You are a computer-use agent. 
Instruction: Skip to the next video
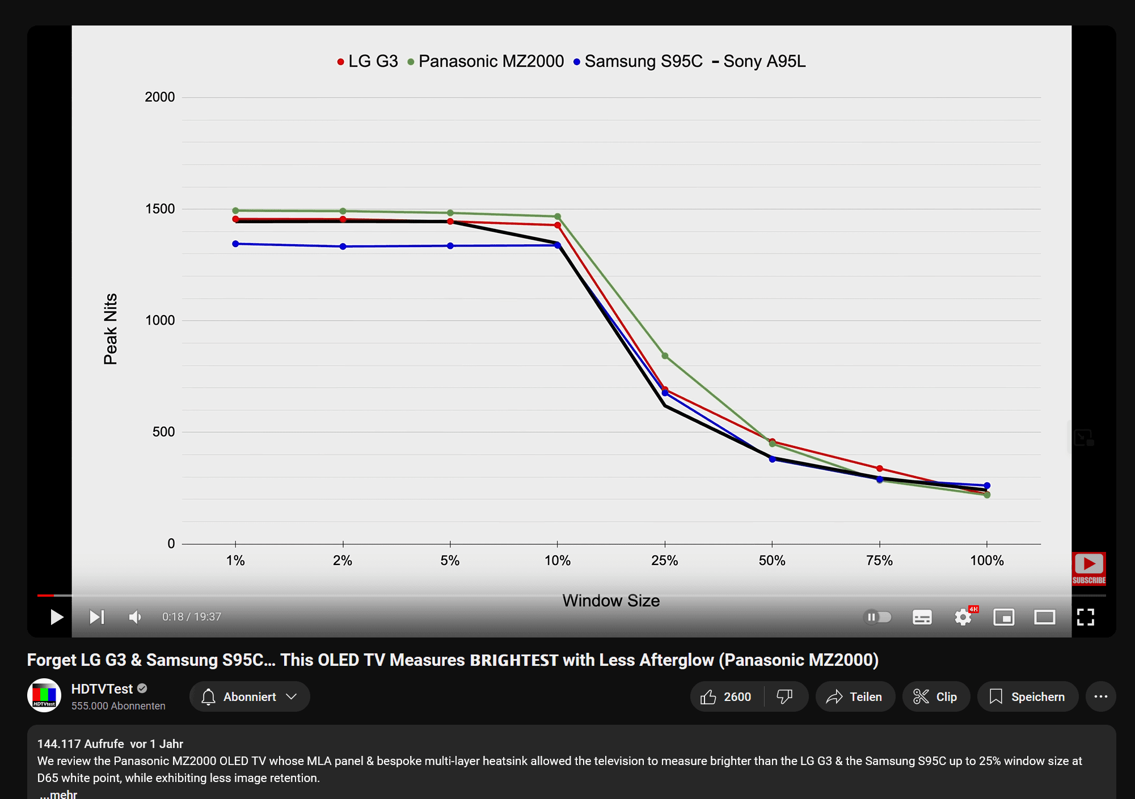click(x=97, y=617)
